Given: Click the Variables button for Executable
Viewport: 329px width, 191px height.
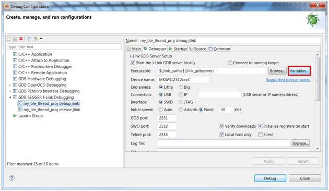Looking at the screenshot, I should [x=299, y=71].
